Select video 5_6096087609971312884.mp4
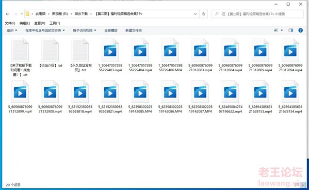Viewport: 309px width, 190px height. tap(230, 55)
